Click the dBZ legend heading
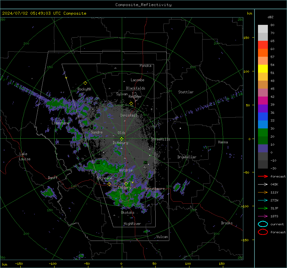The height and width of the screenshot is (268, 287). tap(270, 17)
